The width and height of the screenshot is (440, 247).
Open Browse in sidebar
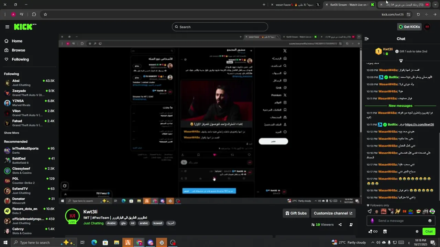tap(15, 50)
